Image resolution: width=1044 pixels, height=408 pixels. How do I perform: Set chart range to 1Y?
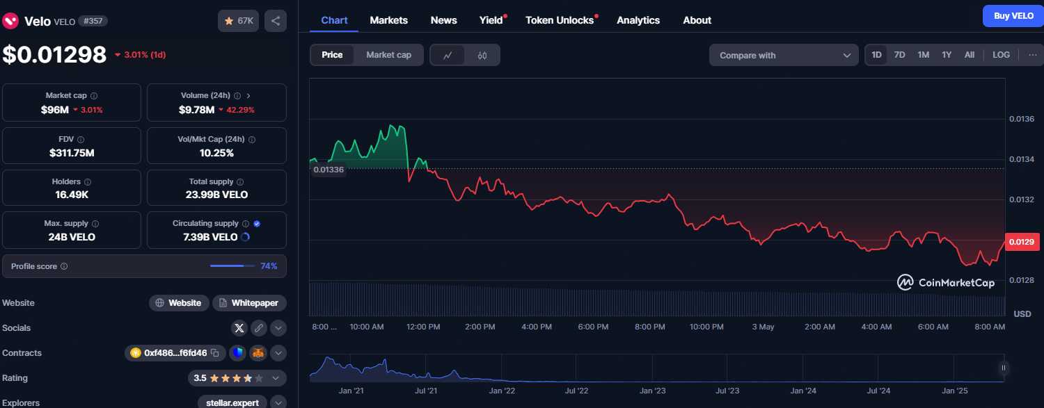(947, 55)
